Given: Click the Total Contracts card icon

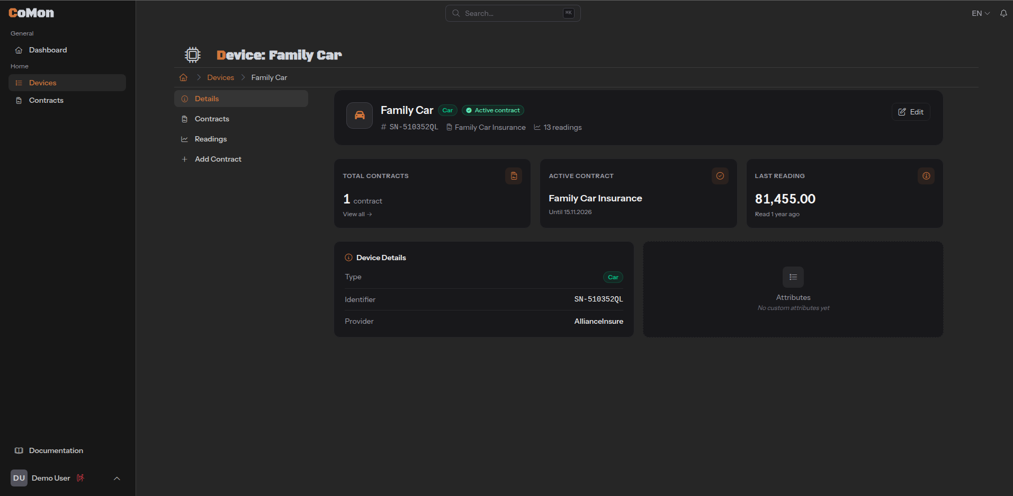Looking at the screenshot, I should tap(514, 176).
